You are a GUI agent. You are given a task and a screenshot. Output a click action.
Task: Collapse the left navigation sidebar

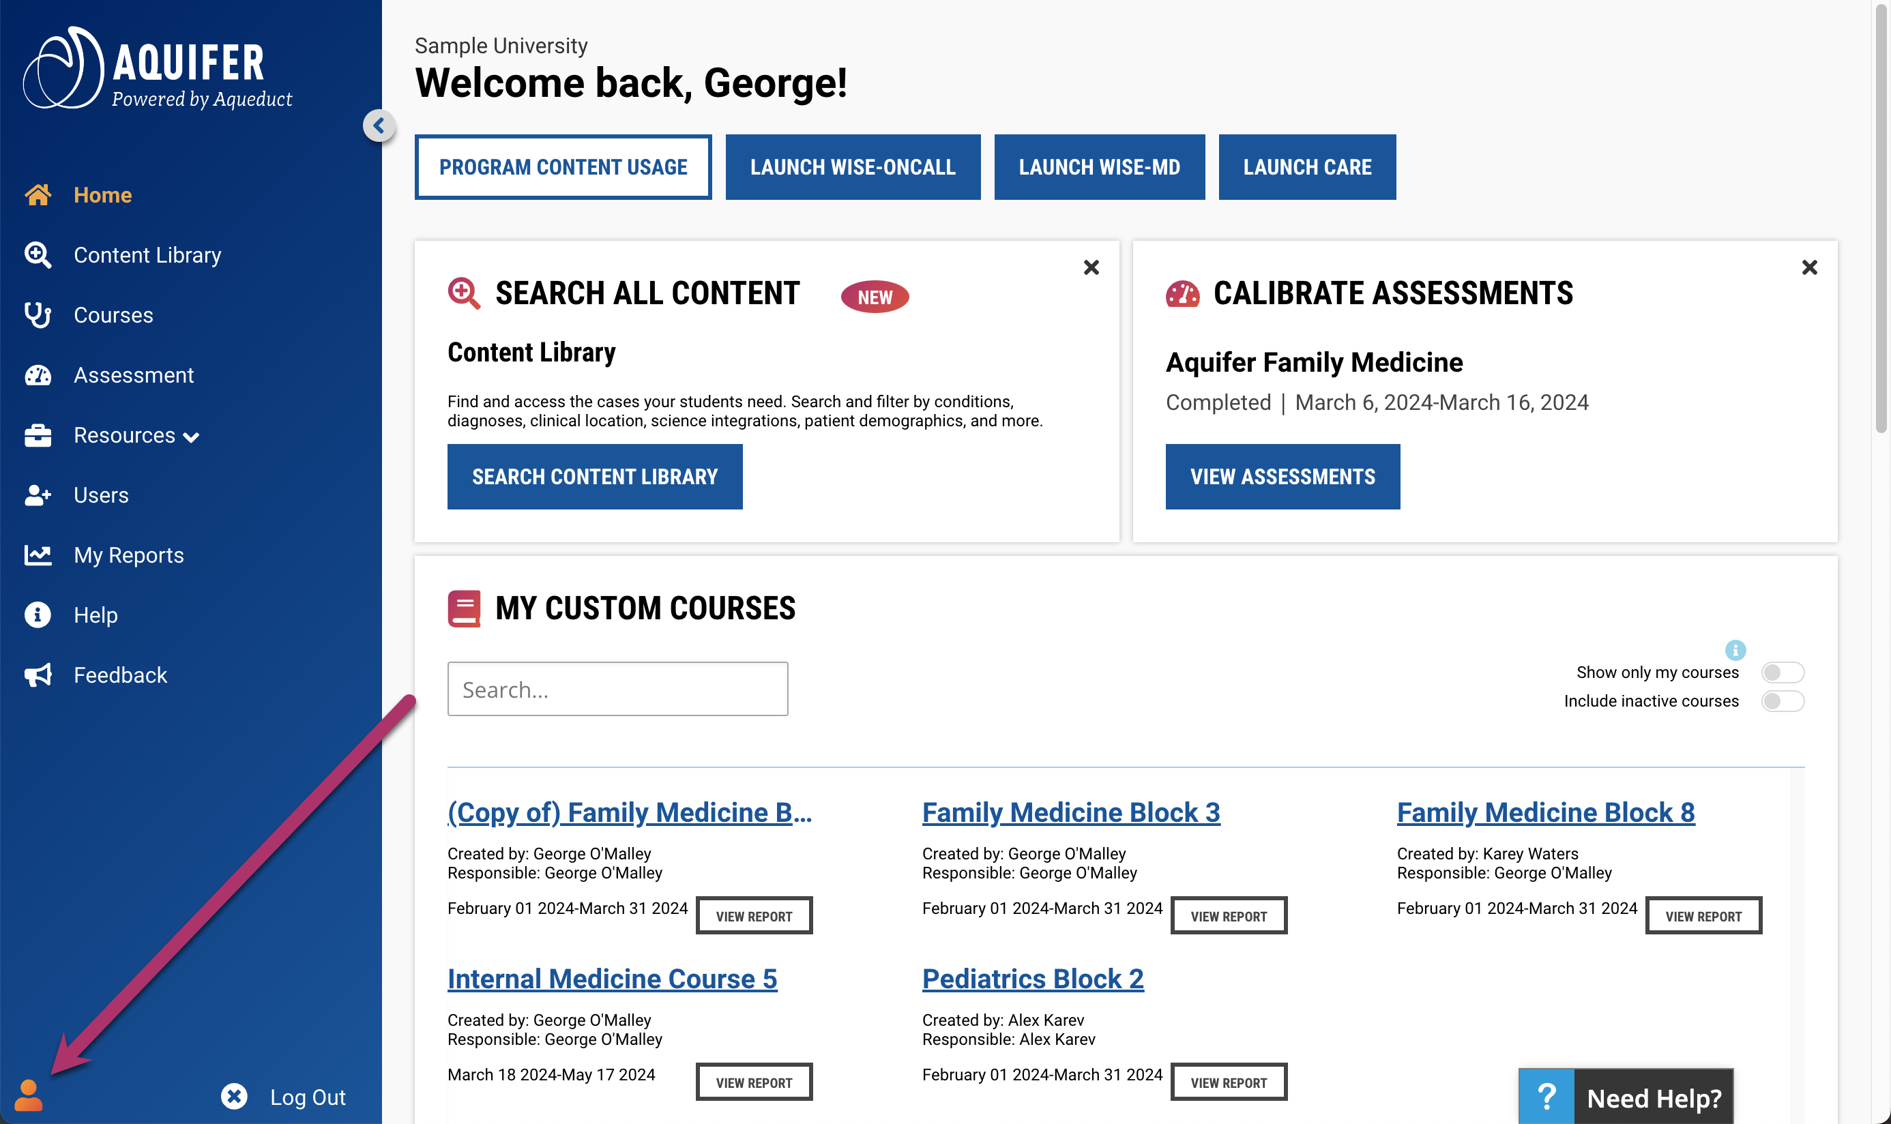pyautogui.click(x=379, y=124)
